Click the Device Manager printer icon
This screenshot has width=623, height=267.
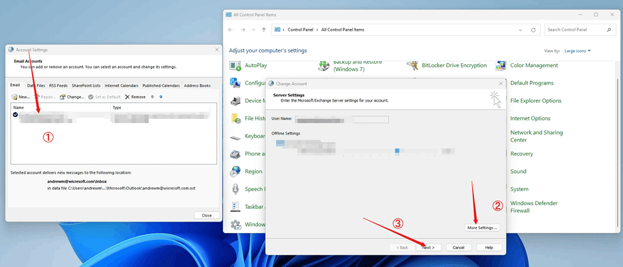tap(236, 101)
